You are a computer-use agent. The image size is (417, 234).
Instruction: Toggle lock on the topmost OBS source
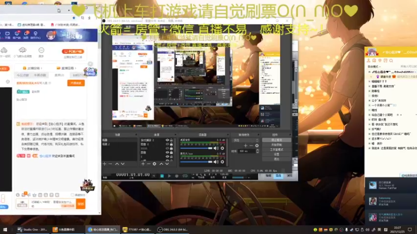tap(171, 140)
